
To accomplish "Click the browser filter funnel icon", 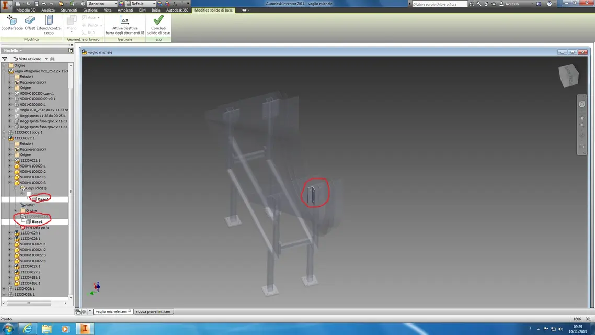I will tap(5, 59).
